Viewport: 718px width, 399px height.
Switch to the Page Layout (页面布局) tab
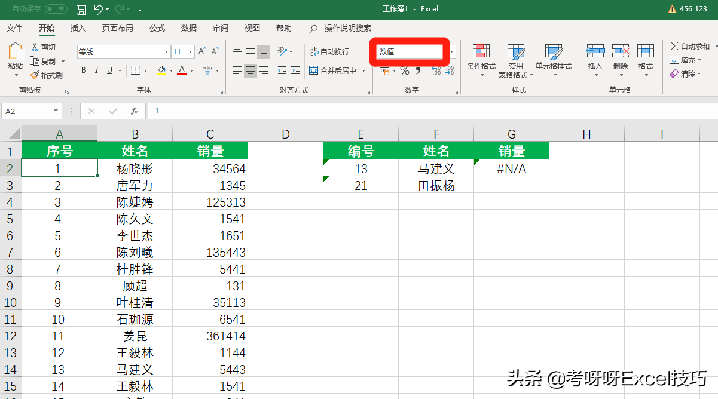pyautogui.click(x=117, y=28)
